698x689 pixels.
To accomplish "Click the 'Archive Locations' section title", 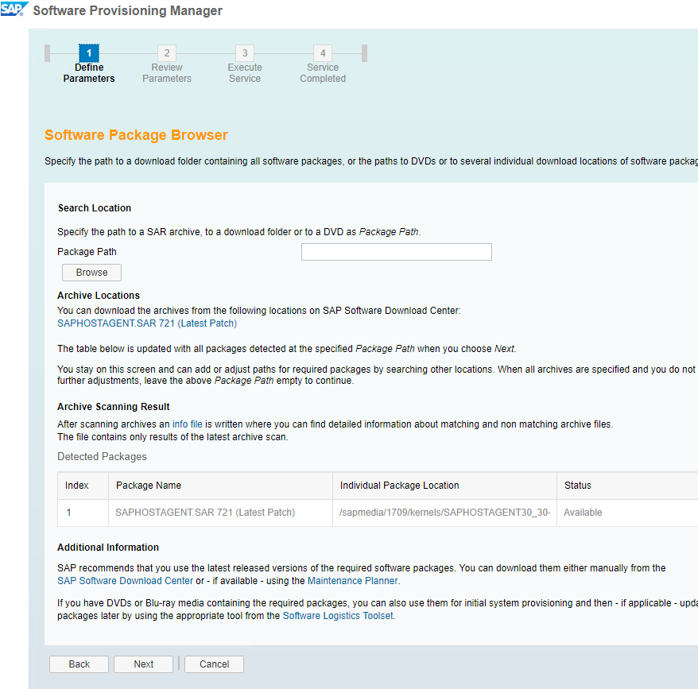I will pos(99,296).
